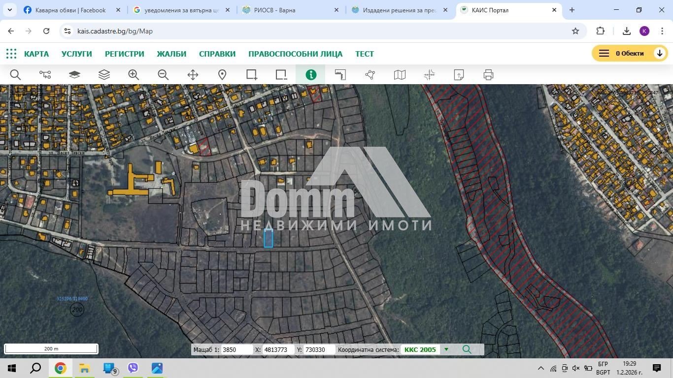673x378 pixels.
Task: Select the zoom in tool
Action: point(134,74)
